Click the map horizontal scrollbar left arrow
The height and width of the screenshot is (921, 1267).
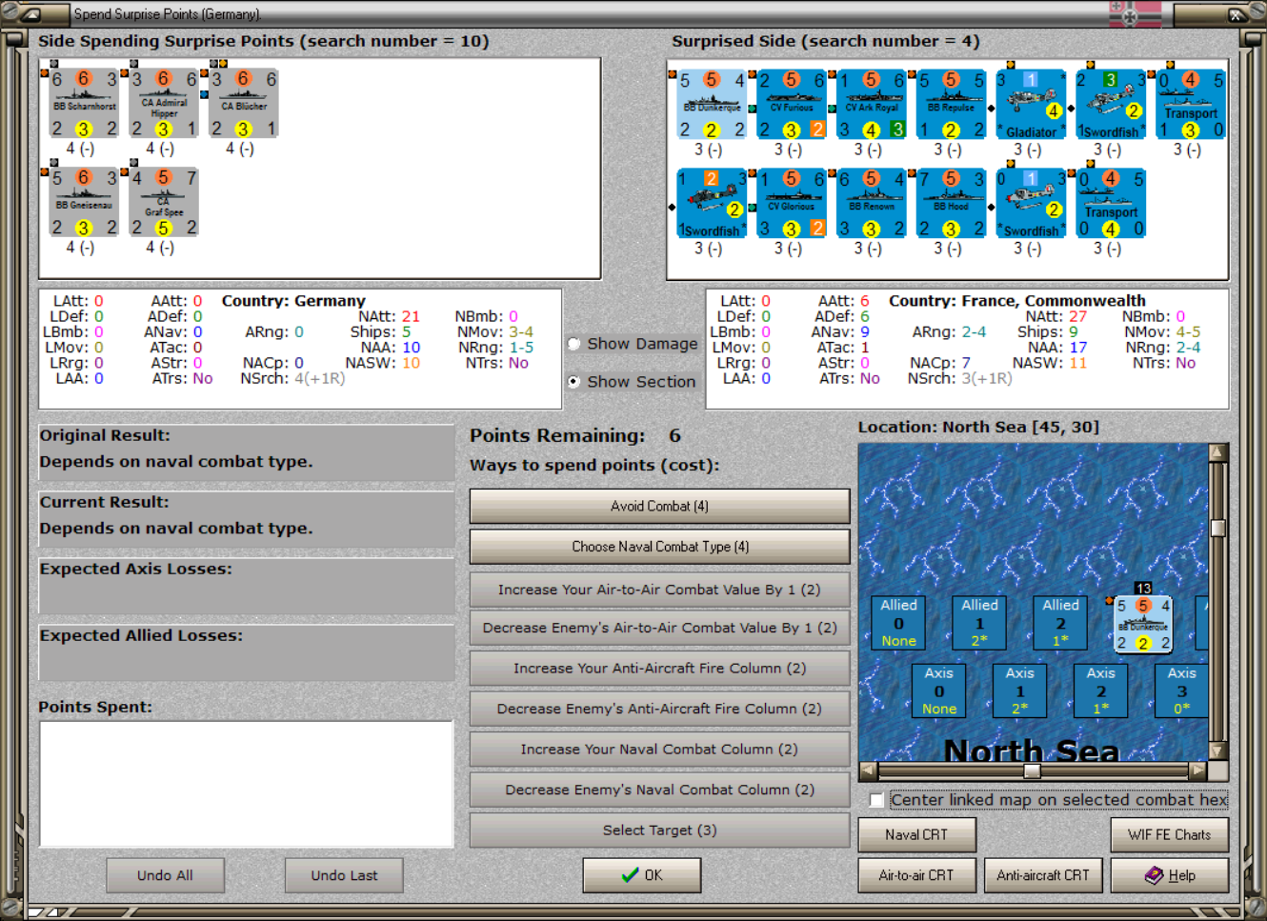[868, 771]
